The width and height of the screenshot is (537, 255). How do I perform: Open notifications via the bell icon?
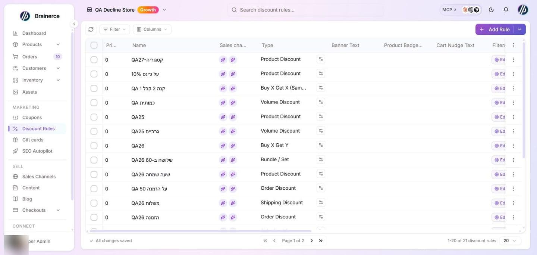point(506,10)
